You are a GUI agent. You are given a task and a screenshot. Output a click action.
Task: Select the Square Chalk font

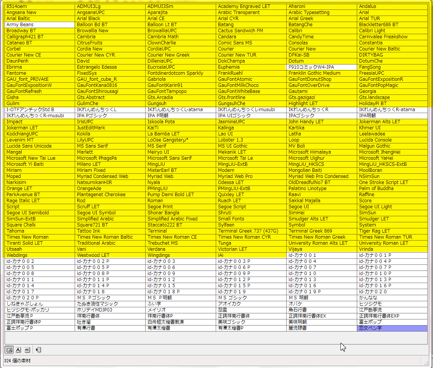(40, 225)
